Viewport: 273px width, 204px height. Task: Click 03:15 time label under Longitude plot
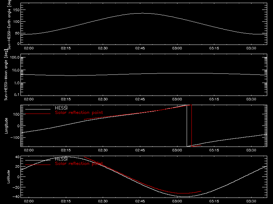(x=214, y=150)
